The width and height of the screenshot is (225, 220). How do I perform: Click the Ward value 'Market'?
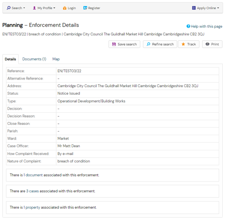coord(63,138)
